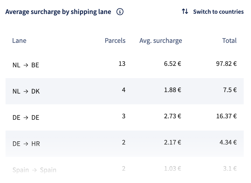The height and width of the screenshot is (183, 251).
Task: Click the arrow icon in the DE → HR lane
Action: click(x=26, y=144)
